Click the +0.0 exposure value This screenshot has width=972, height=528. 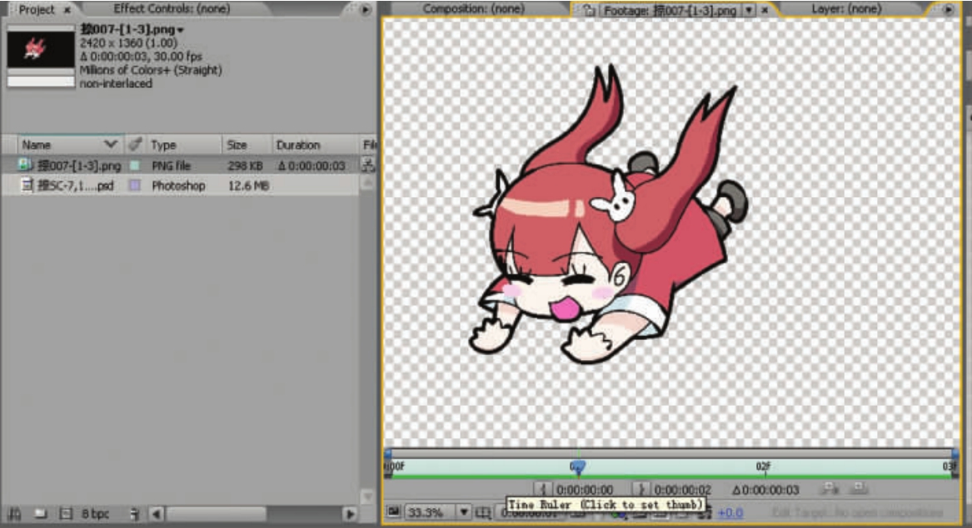(730, 513)
